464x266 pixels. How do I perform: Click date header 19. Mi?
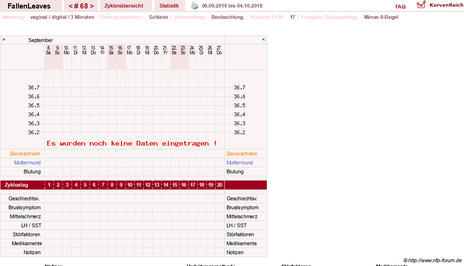pos(148,50)
